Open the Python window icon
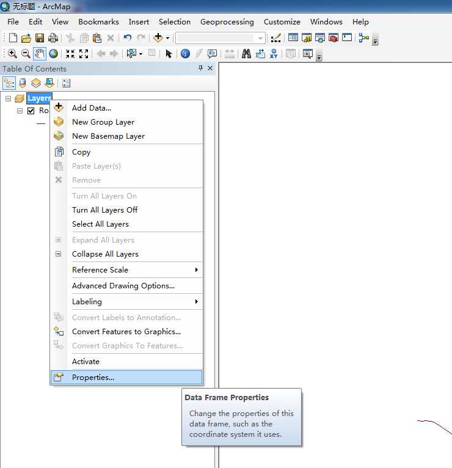 coord(347,38)
